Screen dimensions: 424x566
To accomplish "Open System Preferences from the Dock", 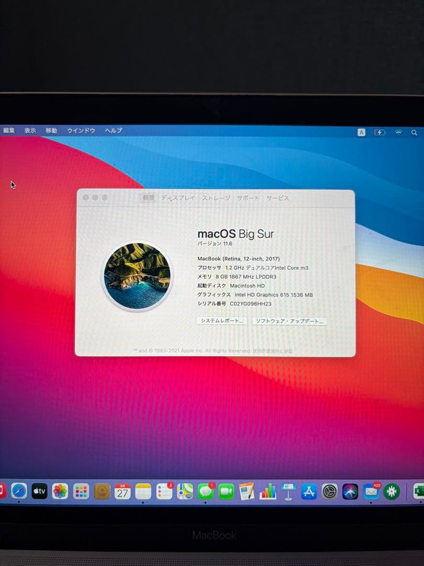I will 330,491.
